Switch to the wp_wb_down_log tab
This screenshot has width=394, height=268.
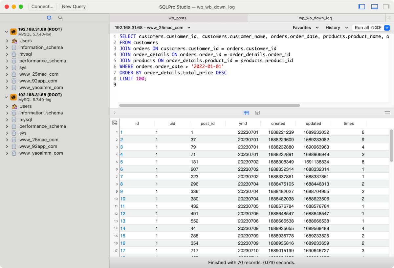click(316, 18)
